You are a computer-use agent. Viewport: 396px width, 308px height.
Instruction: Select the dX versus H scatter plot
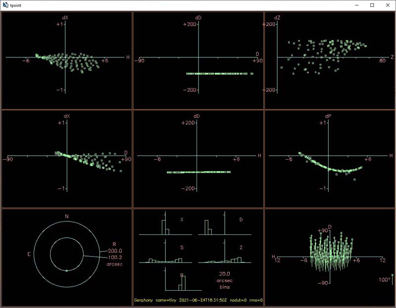coord(67,60)
